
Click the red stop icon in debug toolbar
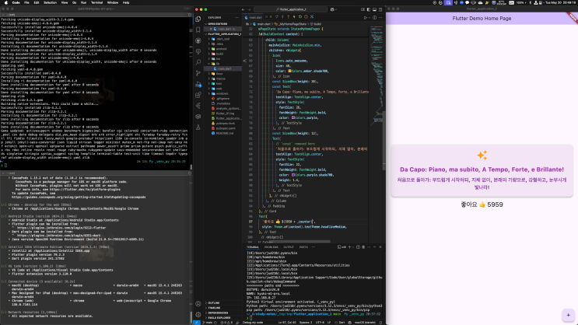(306, 17)
